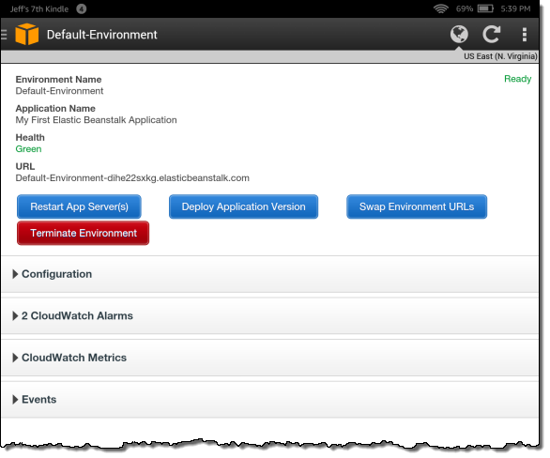
Task: Click the red Terminate Environment button
Action: pyautogui.click(x=84, y=233)
